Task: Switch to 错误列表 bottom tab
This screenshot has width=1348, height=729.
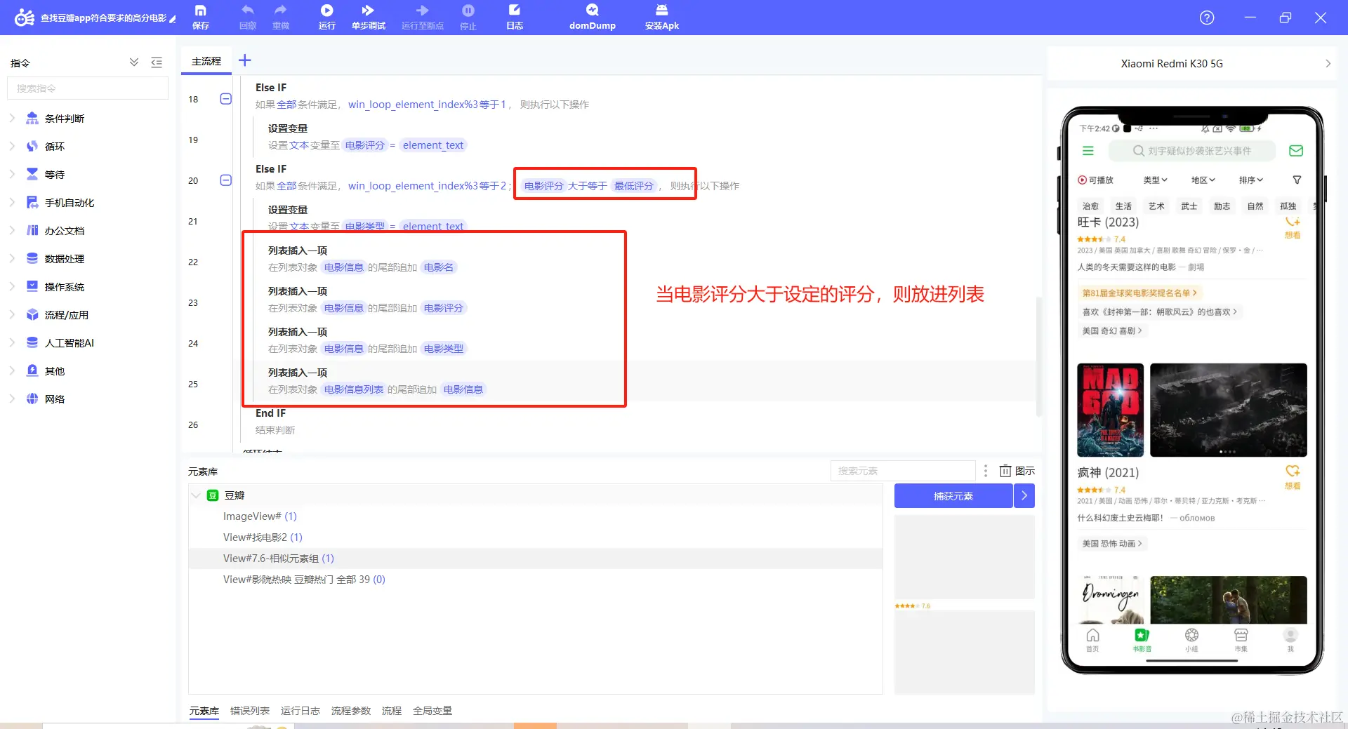Action: point(250,711)
